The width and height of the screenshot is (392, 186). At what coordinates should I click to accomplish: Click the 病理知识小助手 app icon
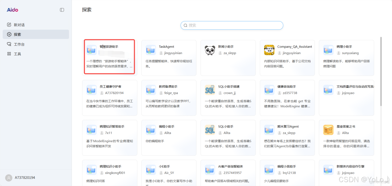[91, 169]
